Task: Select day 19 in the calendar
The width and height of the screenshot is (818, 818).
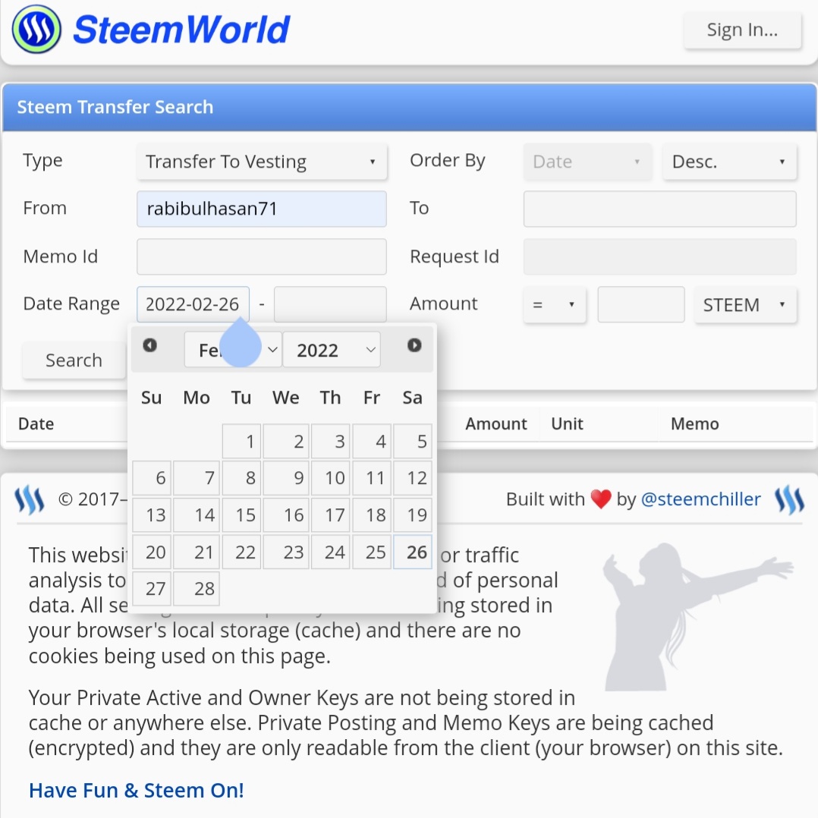Action: point(413,515)
